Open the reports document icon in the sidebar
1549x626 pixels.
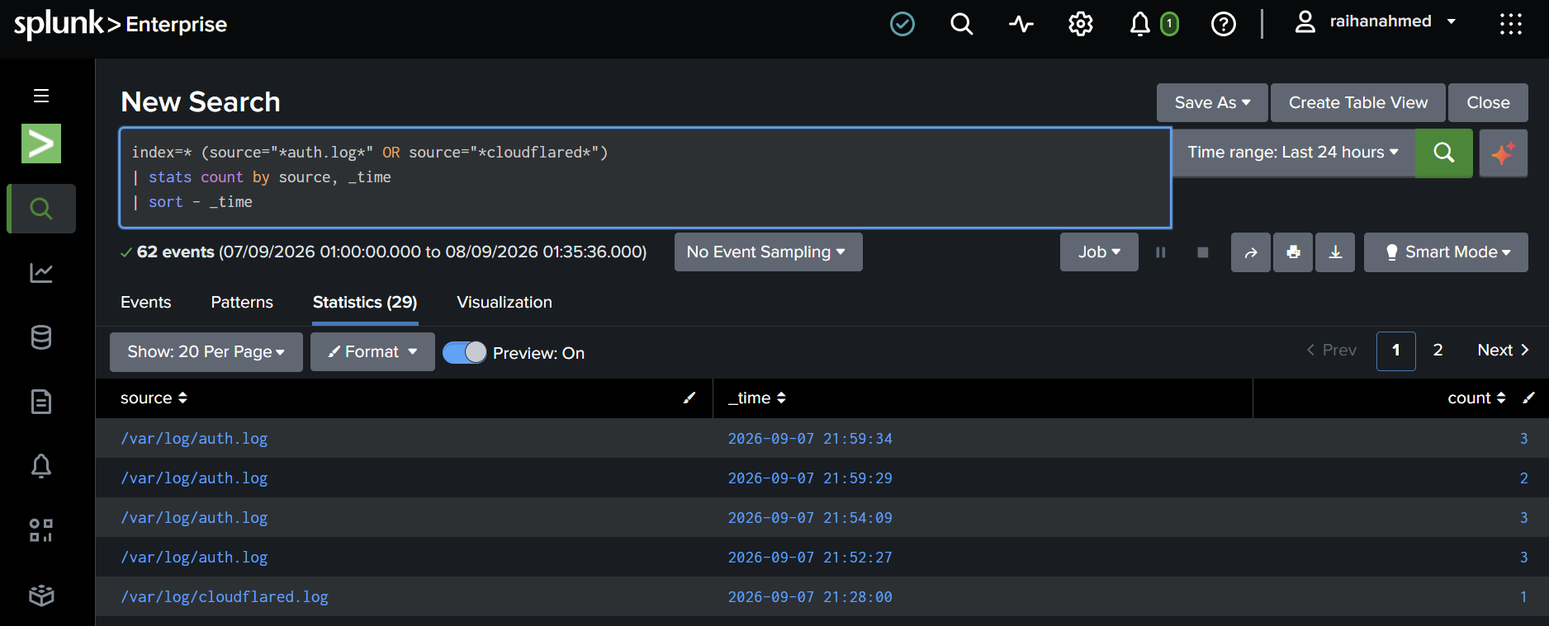pos(41,402)
